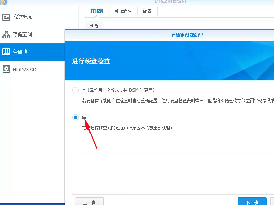Click the 新增 button

(94, 25)
